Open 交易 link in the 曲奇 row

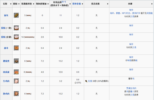pyautogui.click(x=134, y=47)
